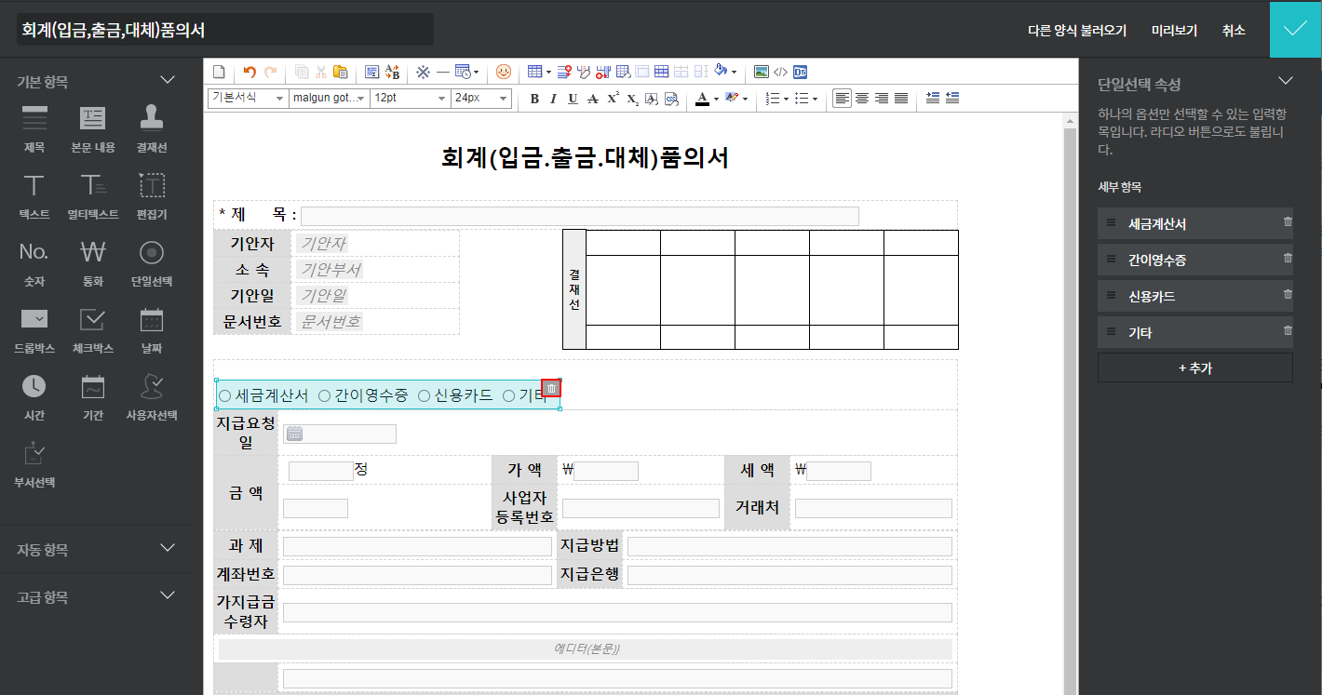Select the 세금계산서 radio button in form
1322x695 pixels.
[224, 396]
